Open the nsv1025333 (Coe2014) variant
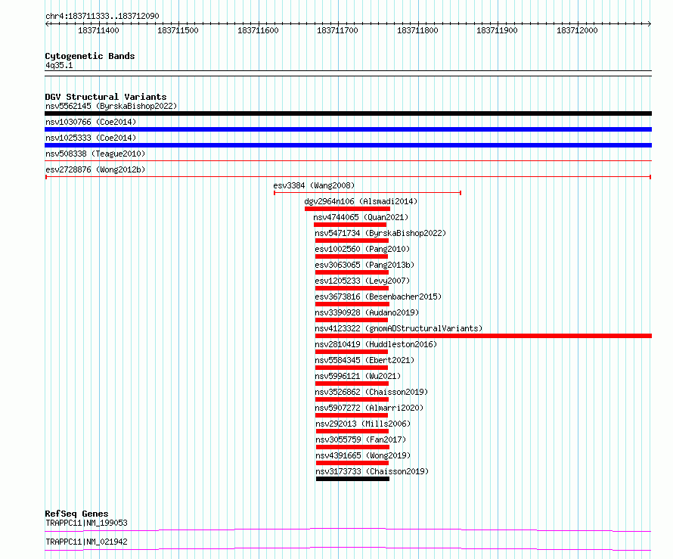This screenshot has height=559, width=673. pos(91,138)
